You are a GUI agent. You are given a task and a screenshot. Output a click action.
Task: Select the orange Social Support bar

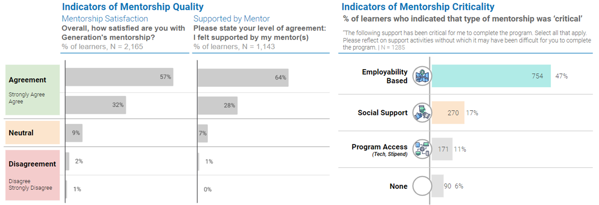[448, 113]
